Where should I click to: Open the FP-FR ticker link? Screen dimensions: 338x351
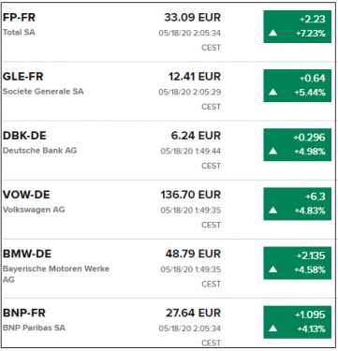19,18
